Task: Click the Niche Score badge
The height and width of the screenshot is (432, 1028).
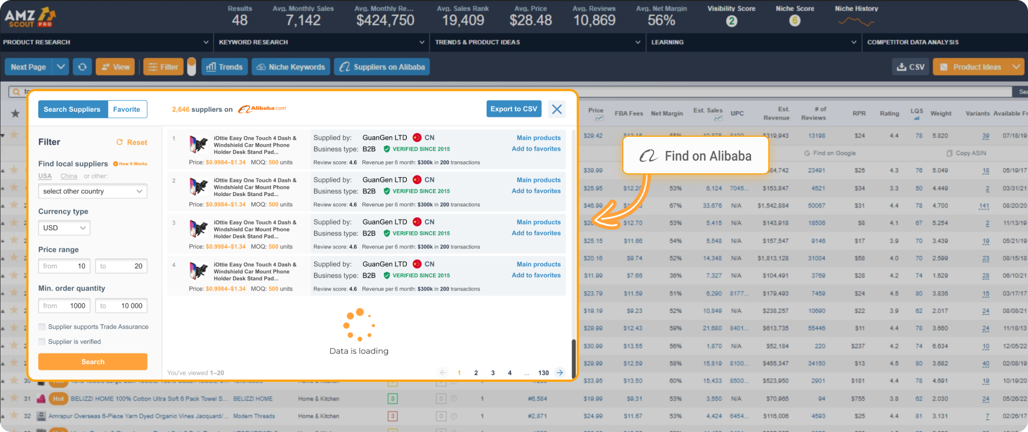Action: (795, 21)
